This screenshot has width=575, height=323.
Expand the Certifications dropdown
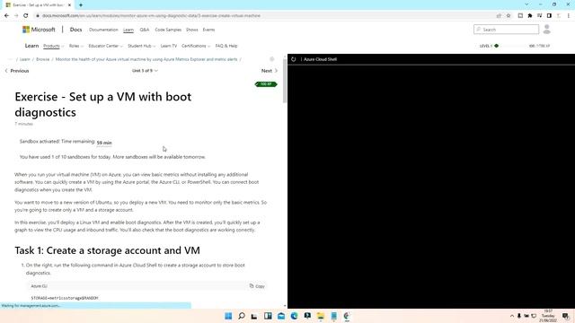click(196, 46)
